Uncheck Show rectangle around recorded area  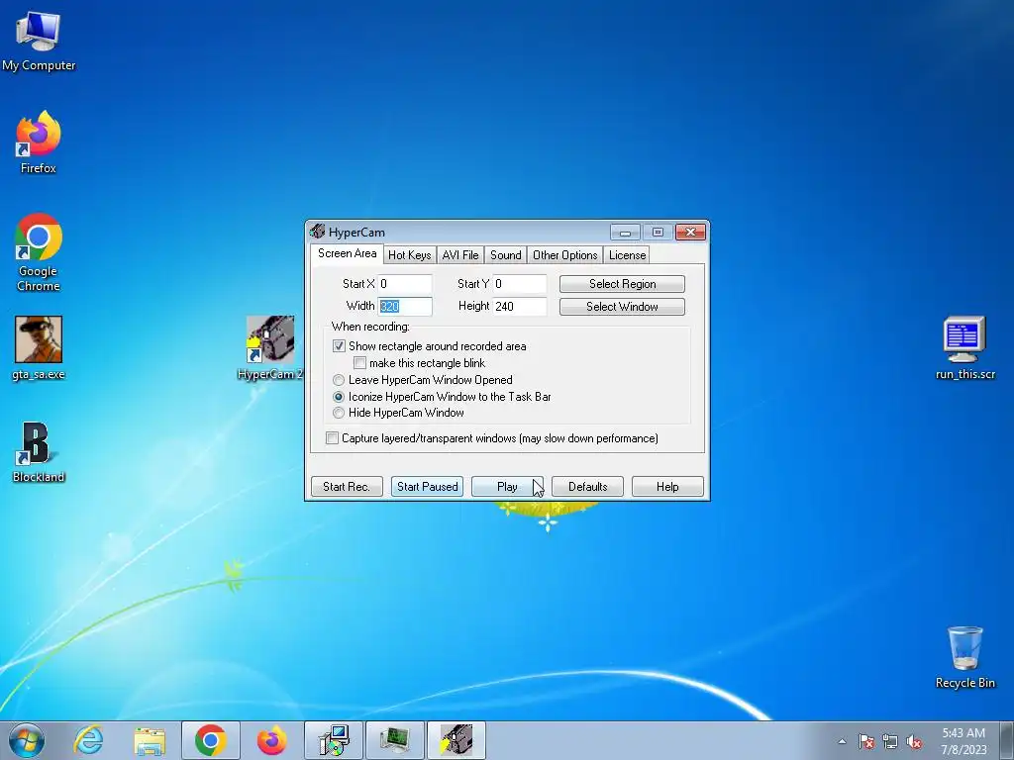coord(339,346)
